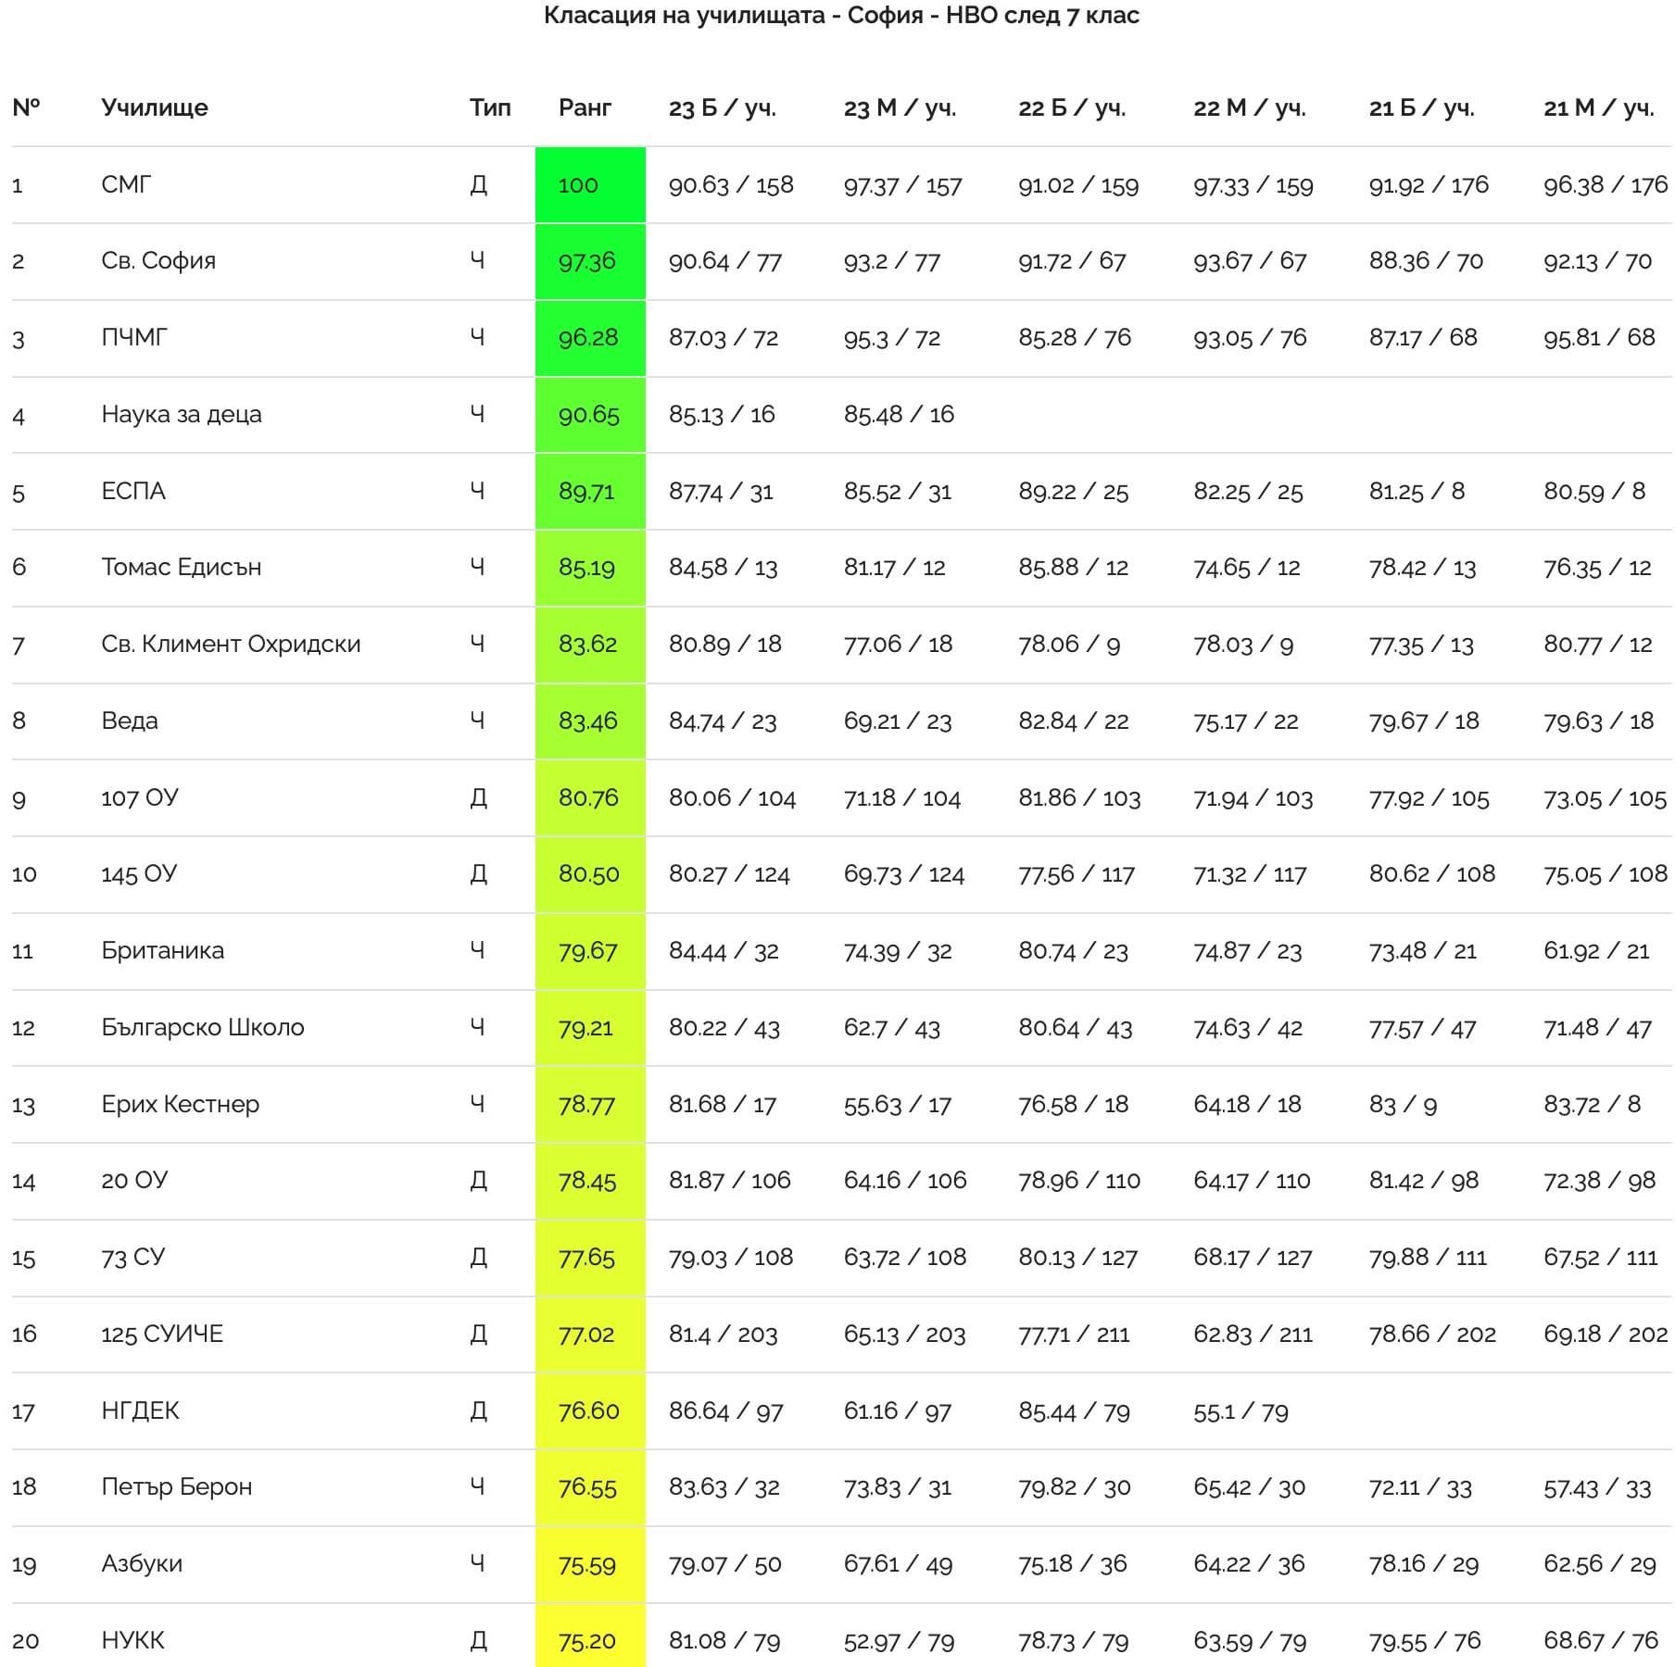Click the green rank cell showing 100
Screen dimensions: 1675x1667
(x=590, y=184)
